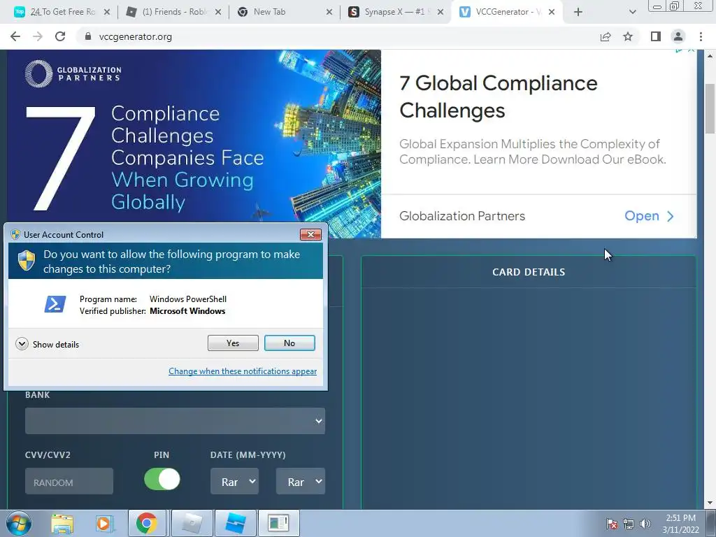Open a new tab with the plus button
Screen dimensions: 716x537
(578, 12)
